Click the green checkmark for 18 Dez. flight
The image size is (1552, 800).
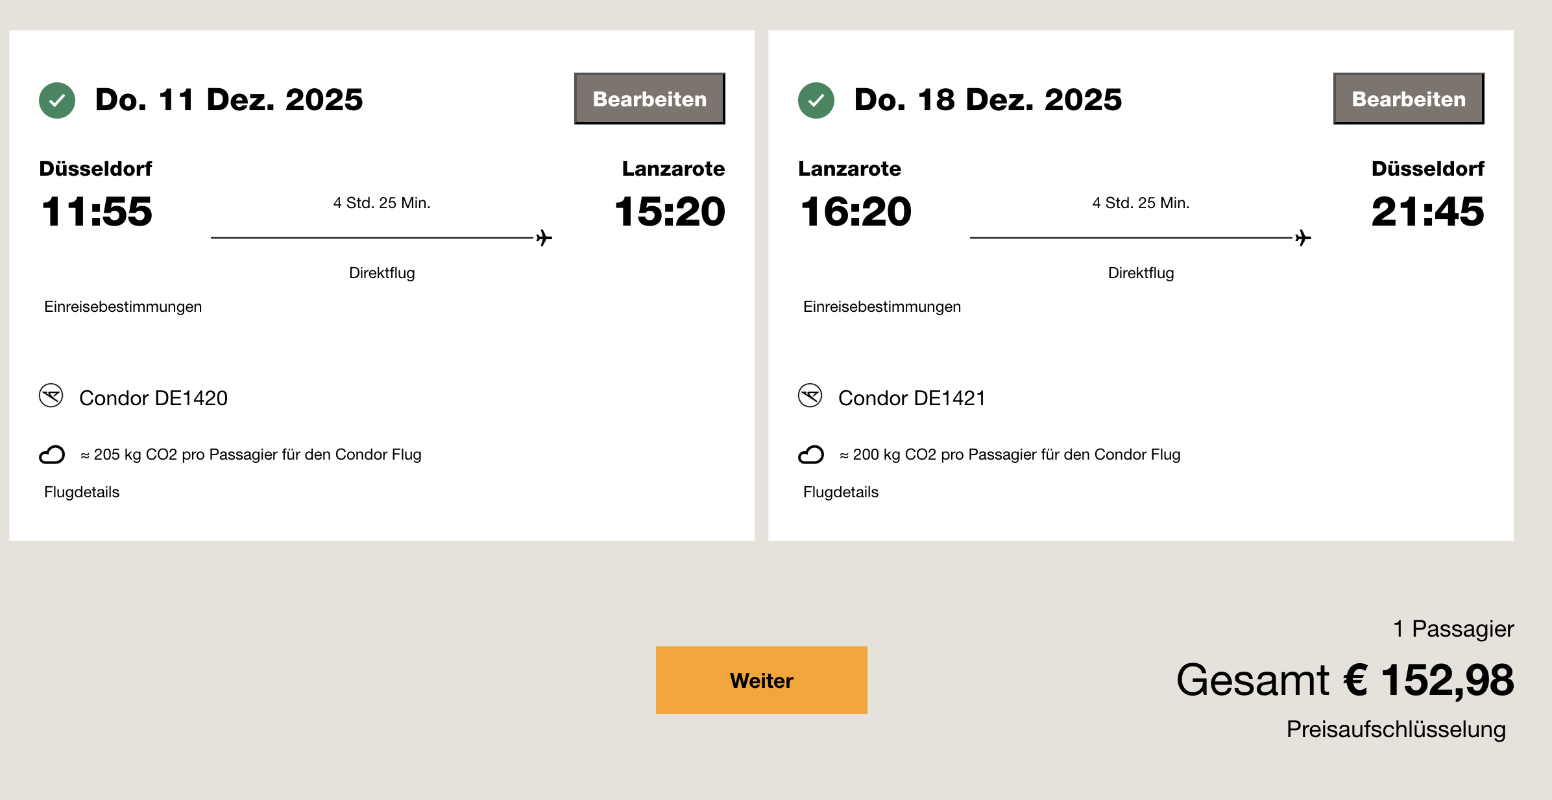click(x=816, y=100)
